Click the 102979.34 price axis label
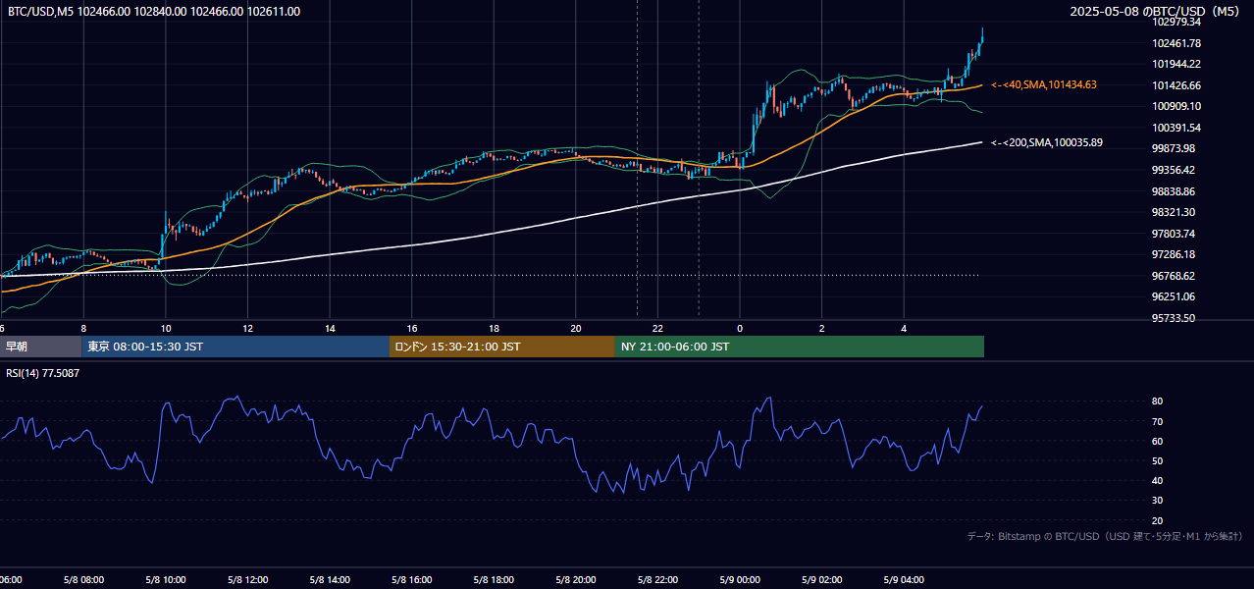The width and height of the screenshot is (1254, 589). point(1176,22)
